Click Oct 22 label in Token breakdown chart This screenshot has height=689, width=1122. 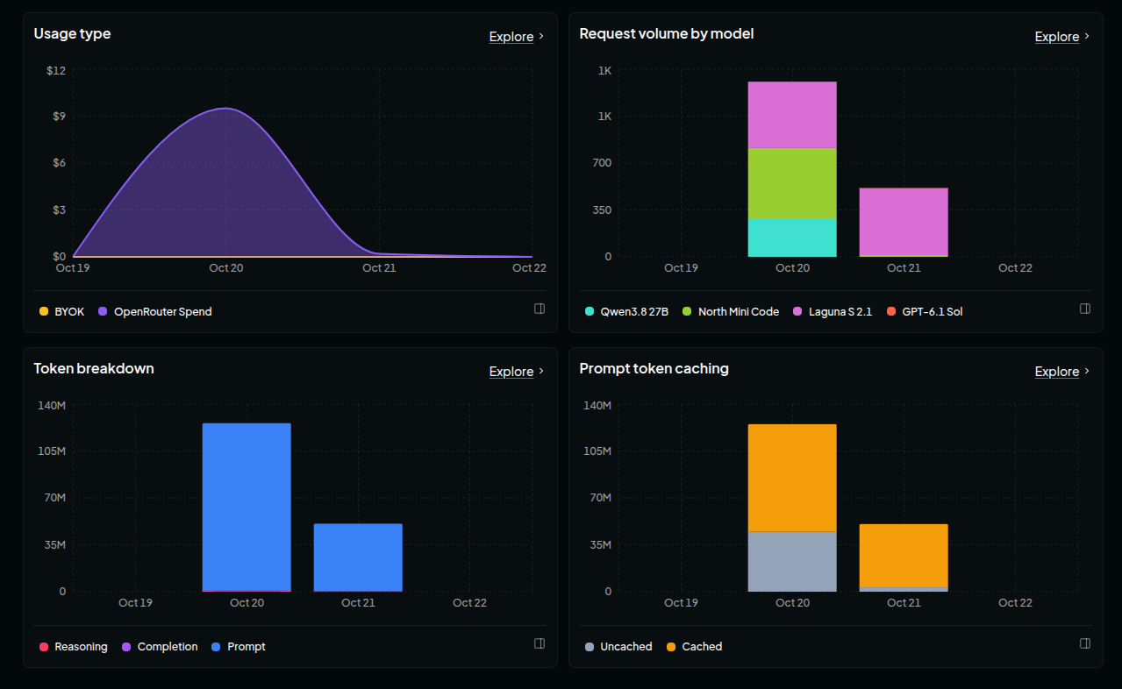tap(469, 602)
